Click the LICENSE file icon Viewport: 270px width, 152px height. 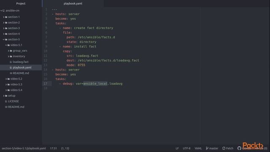click(6, 101)
